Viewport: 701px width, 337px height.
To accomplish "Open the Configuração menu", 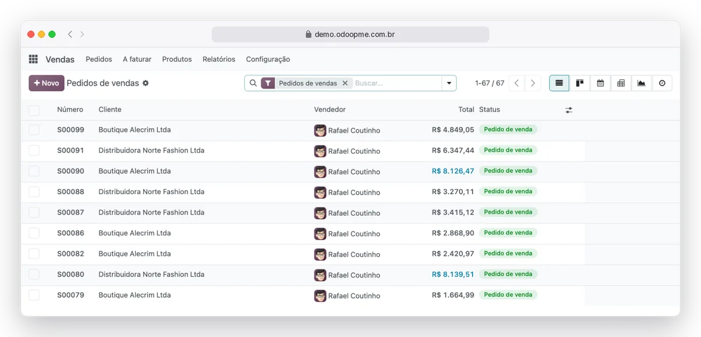I will [268, 59].
